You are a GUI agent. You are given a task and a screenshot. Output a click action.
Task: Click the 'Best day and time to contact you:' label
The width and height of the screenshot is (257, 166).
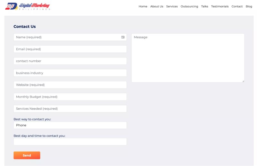[39, 136]
